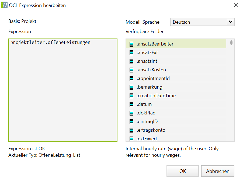The image size is (243, 185).
Task: Select .eintragID in available fields
Action: tap(147, 121)
